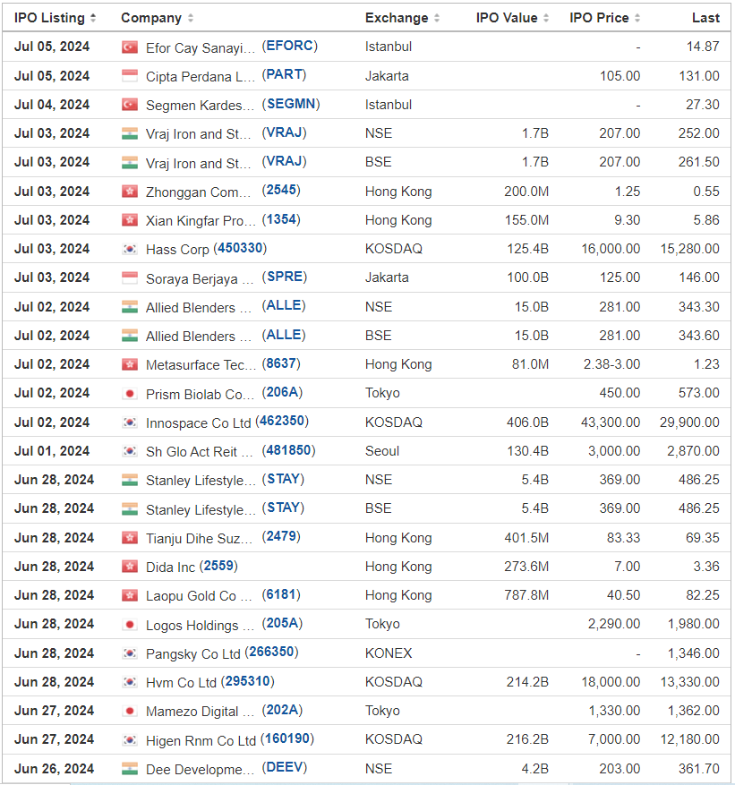Click Hong Kong flag beside Xian Kingfar
Image resolution: width=735 pixels, height=785 pixels.
130,220
